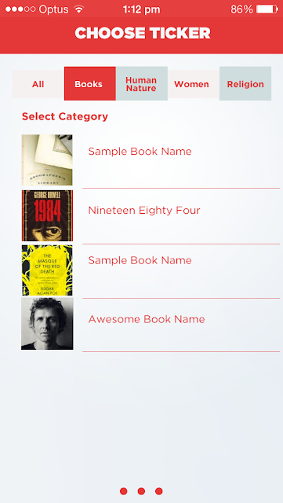Select the Religion tab
The height and width of the screenshot is (503, 283).
[245, 84]
